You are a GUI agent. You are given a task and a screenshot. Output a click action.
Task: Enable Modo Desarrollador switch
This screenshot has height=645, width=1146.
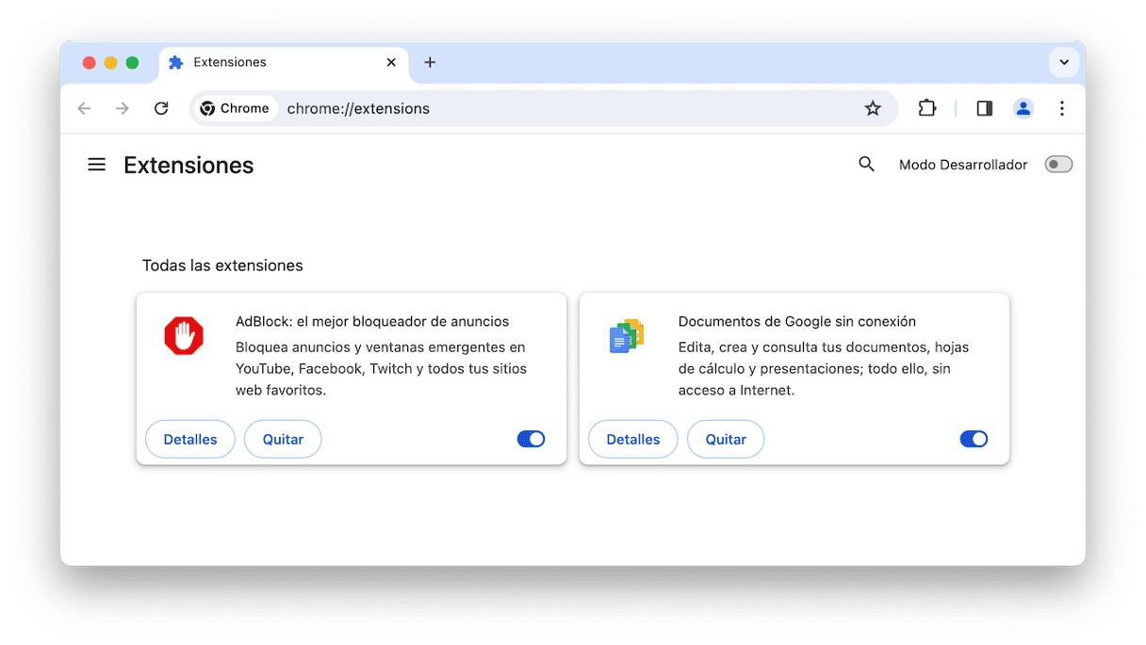click(1058, 165)
